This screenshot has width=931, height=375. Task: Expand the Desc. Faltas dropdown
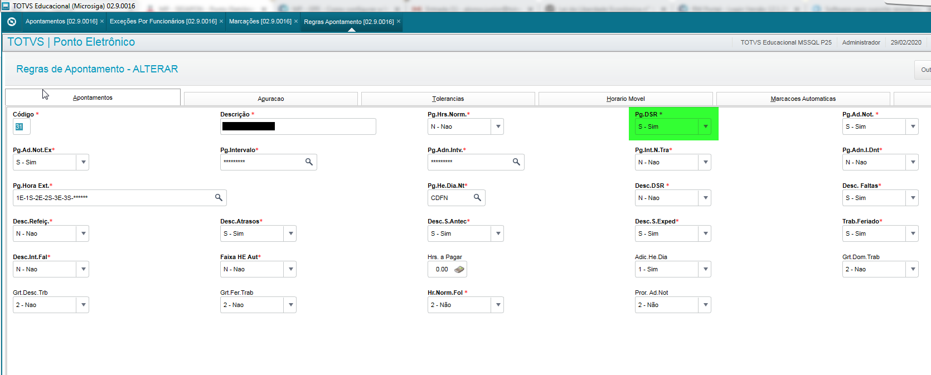(x=913, y=198)
